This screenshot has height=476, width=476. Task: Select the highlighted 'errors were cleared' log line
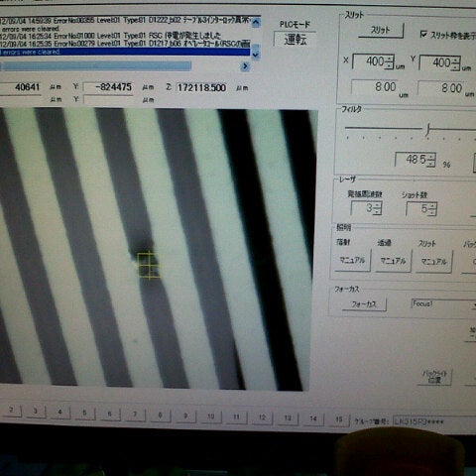(125, 52)
